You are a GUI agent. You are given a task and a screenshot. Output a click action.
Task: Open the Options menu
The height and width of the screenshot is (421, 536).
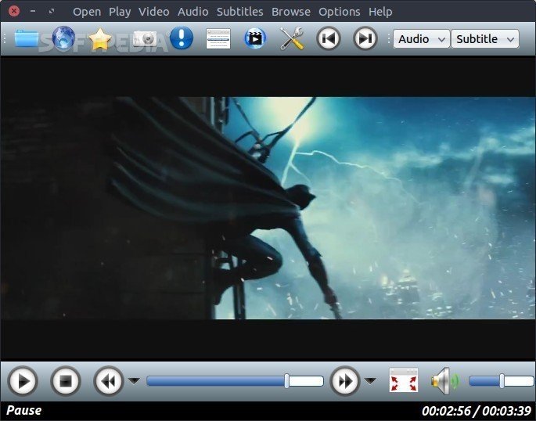tap(340, 12)
